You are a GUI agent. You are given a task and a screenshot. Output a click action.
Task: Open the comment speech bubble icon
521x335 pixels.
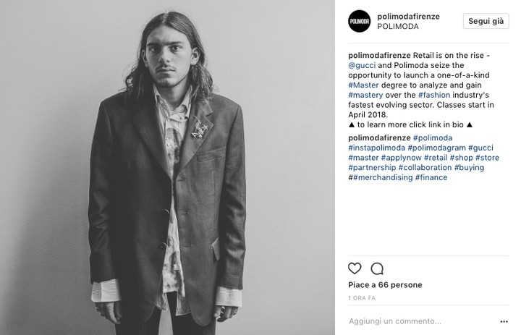[x=377, y=268]
